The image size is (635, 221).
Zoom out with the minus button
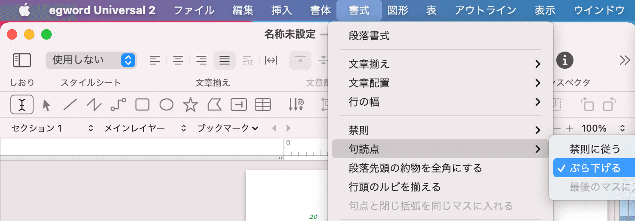(557, 128)
